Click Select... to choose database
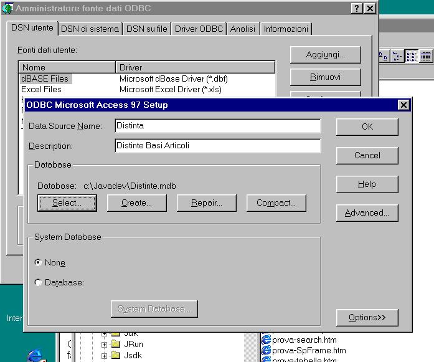This screenshot has height=362, width=434. (x=67, y=203)
